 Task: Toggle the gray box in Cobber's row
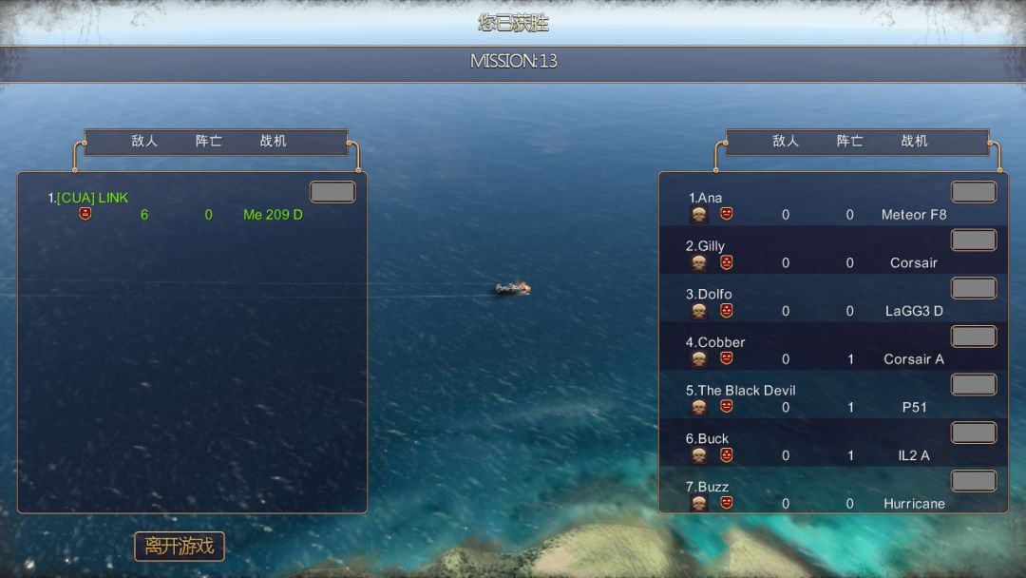pos(974,337)
